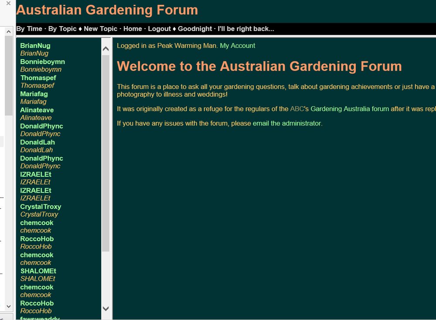This screenshot has height=320, width=436.
Task: Click the X close icon at top-left
Action: tap(8, 3)
